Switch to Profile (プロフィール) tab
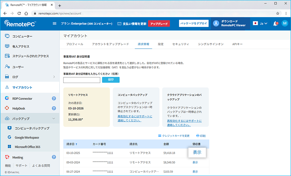The height and width of the screenshot is (176, 291). coord(75,44)
